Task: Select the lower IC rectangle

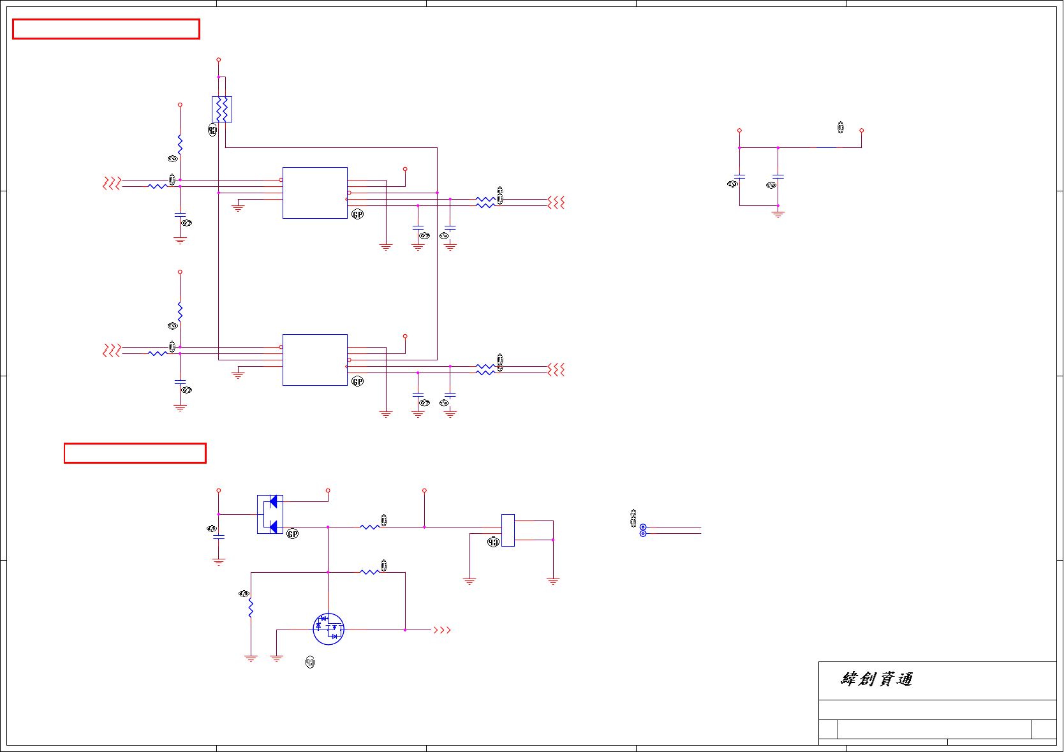Action: (x=315, y=360)
